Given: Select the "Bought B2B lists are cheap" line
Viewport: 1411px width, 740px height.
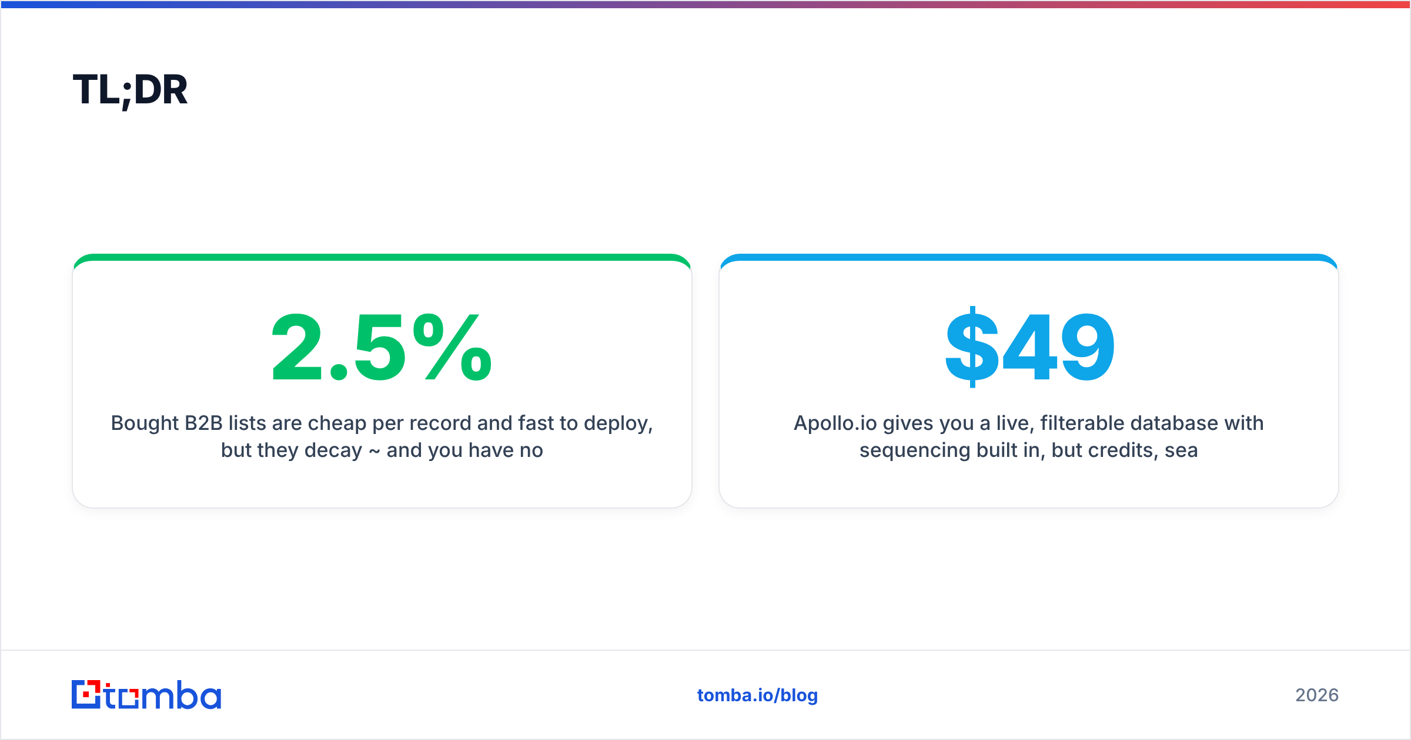Looking at the screenshot, I should pos(382,423).
